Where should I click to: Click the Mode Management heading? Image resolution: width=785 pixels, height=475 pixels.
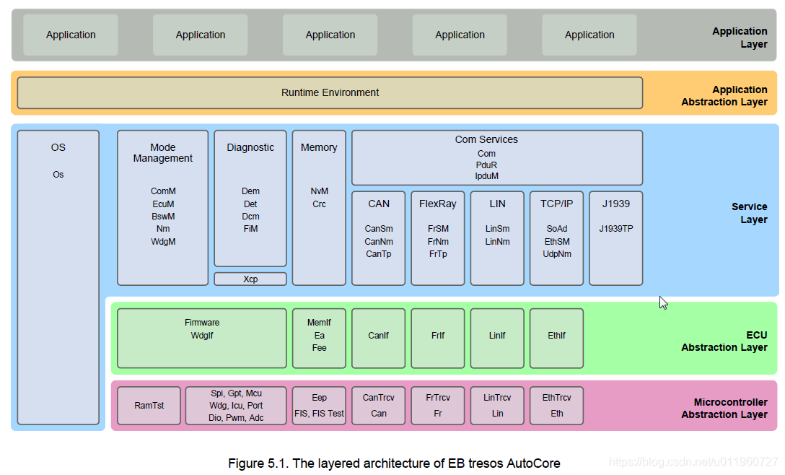[x=163, y=153]
